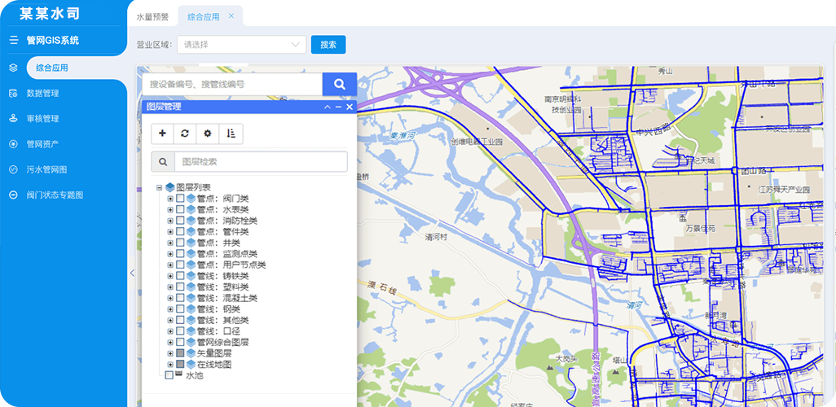Open 数据管理 in the sidebar
Viewport: 836px width, 407px height.
[42, 94]
